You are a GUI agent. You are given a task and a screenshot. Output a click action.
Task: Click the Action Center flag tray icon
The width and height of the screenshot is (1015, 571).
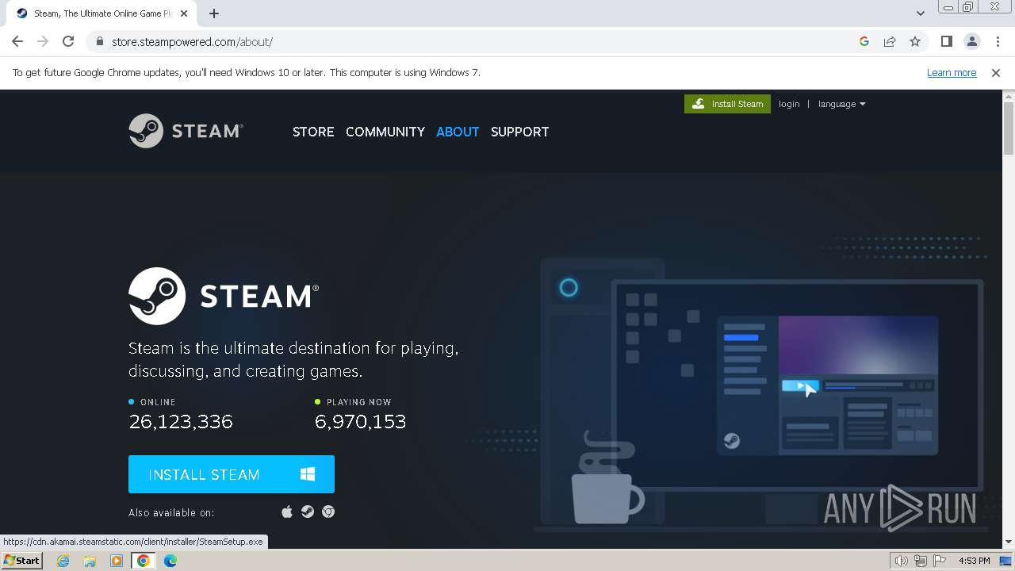(x=940, y=561)
